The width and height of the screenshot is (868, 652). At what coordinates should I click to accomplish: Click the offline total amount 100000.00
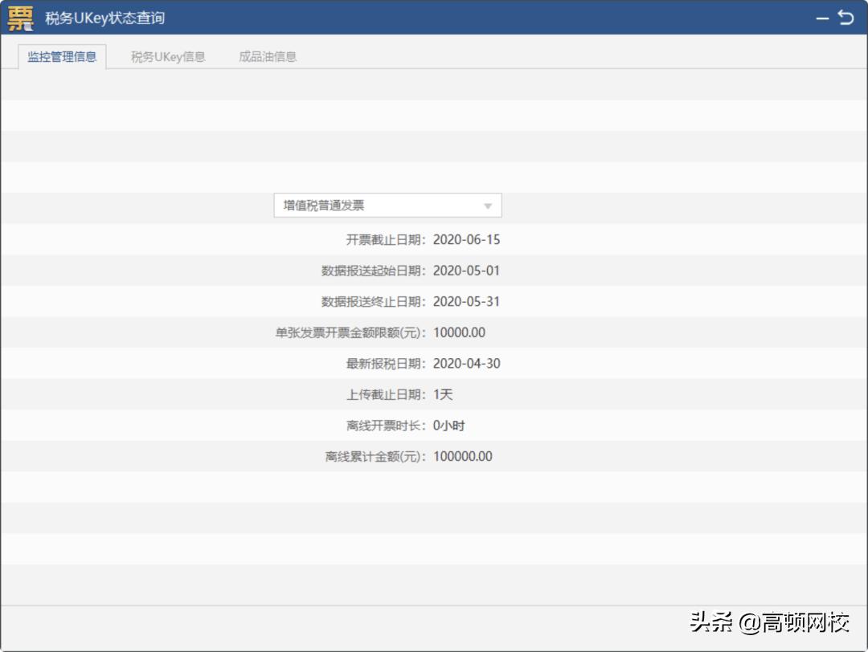pyautogui.click(x=462, y=456)
